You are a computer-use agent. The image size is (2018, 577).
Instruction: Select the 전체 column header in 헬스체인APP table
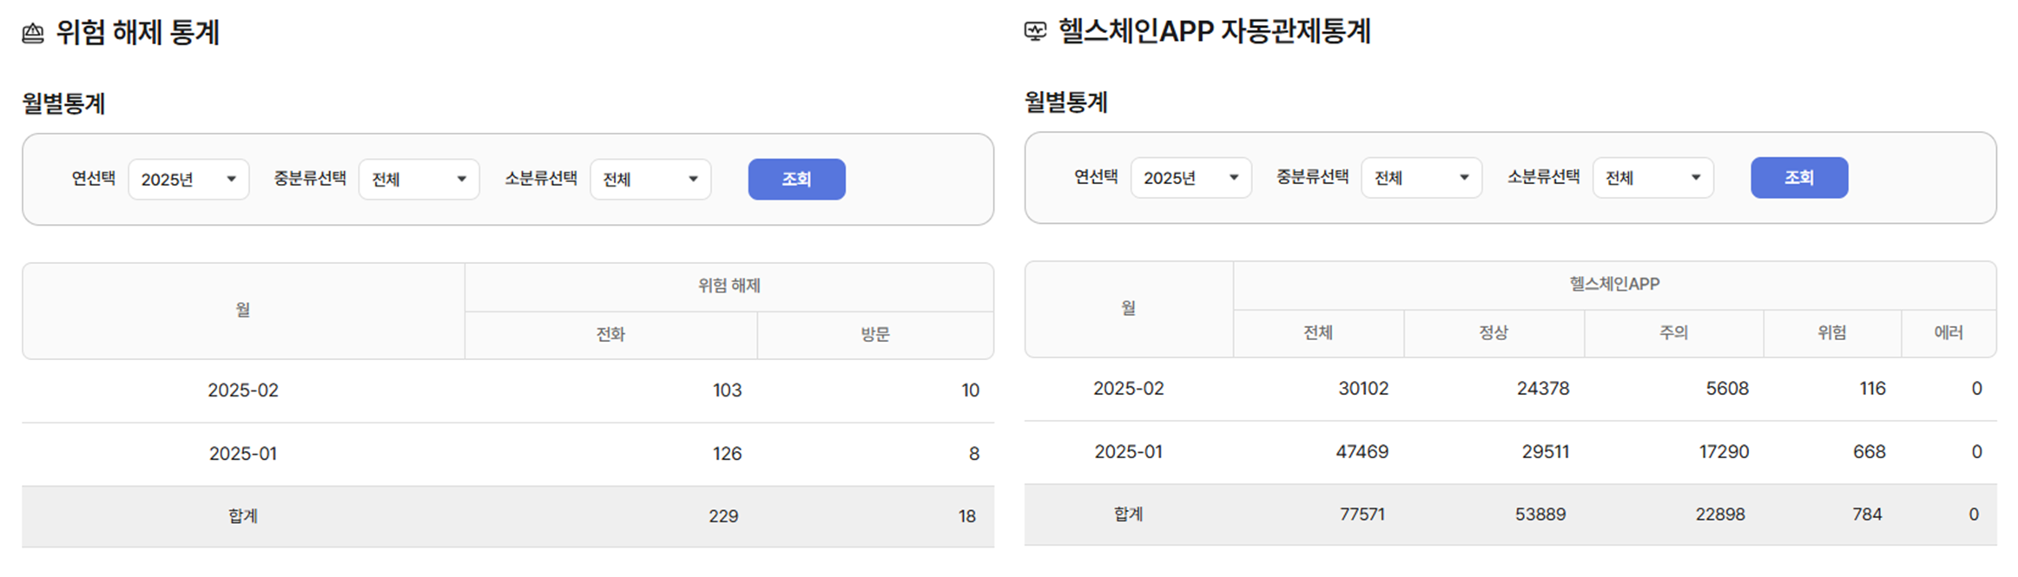tap(1318, 332)
